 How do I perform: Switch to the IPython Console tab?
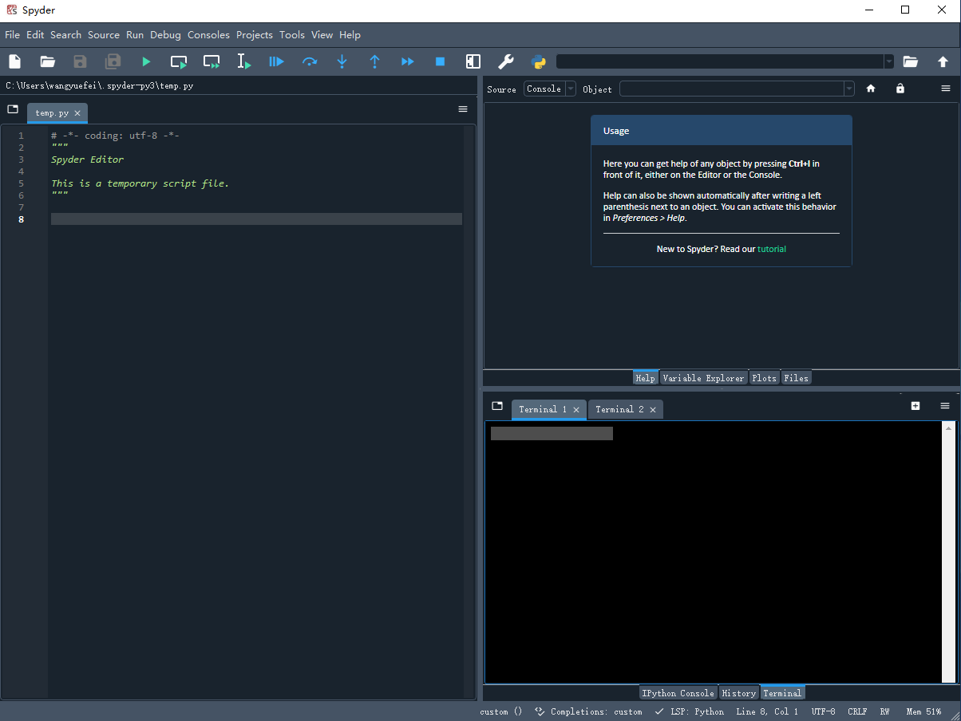[x=678, y=693]
